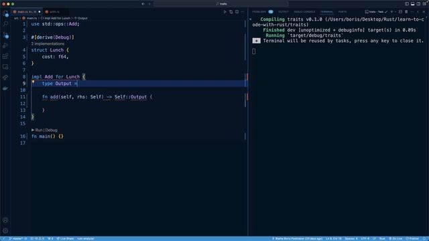Click the impl Add for Lunch breadcrumb
The image size is (429, 241).
click(x=56, y=18)
